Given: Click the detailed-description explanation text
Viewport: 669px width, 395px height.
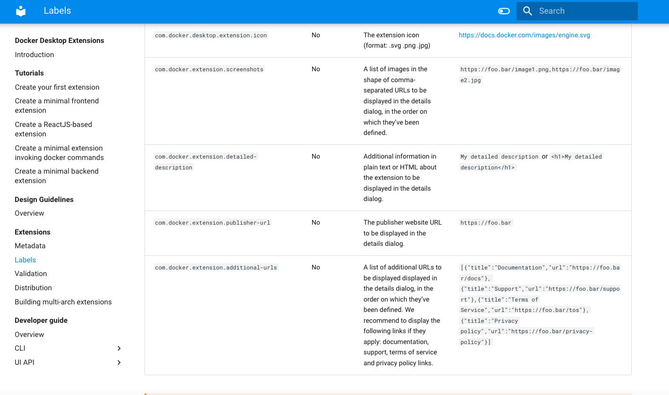Looking at the screenshot, I should [x=400, y=177].
